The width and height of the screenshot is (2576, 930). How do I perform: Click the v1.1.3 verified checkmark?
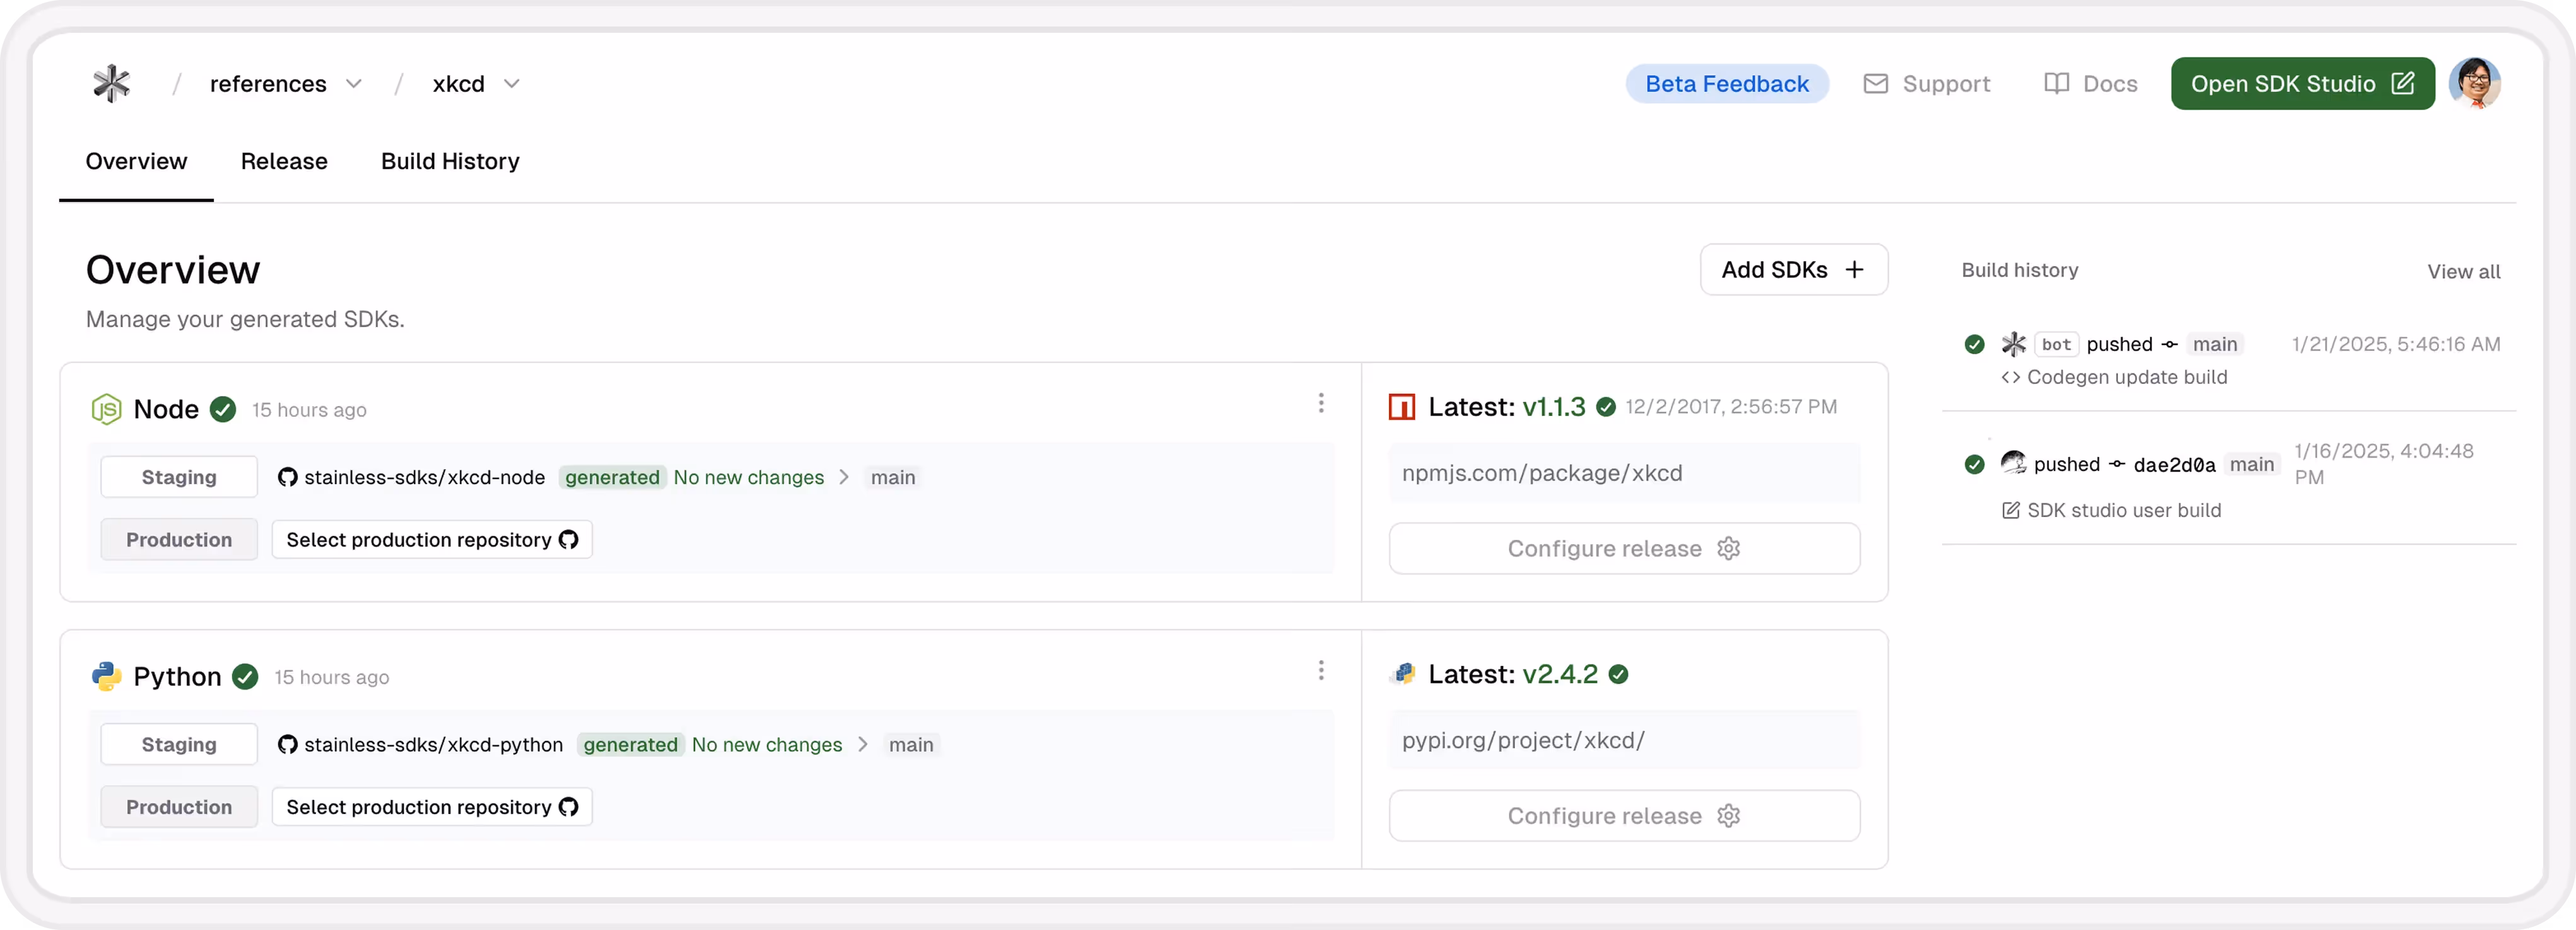coord(1606,408)
